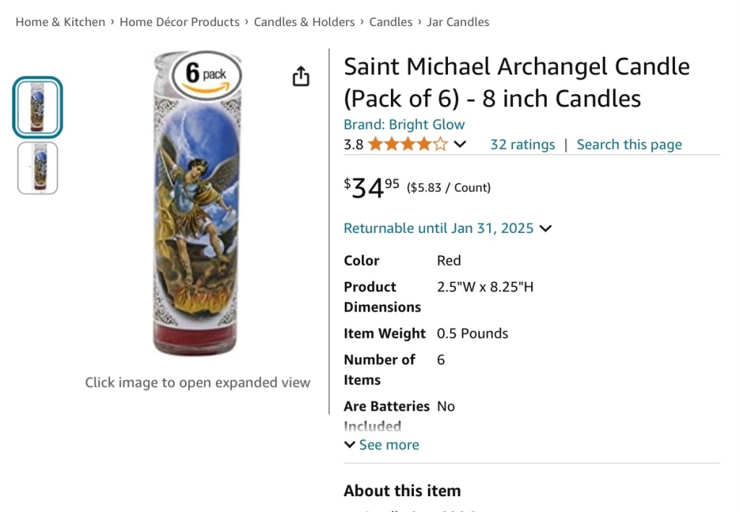Screen dimensions: 740x512
Task: Click the main candle product image
Action: [x=196, y=217]
